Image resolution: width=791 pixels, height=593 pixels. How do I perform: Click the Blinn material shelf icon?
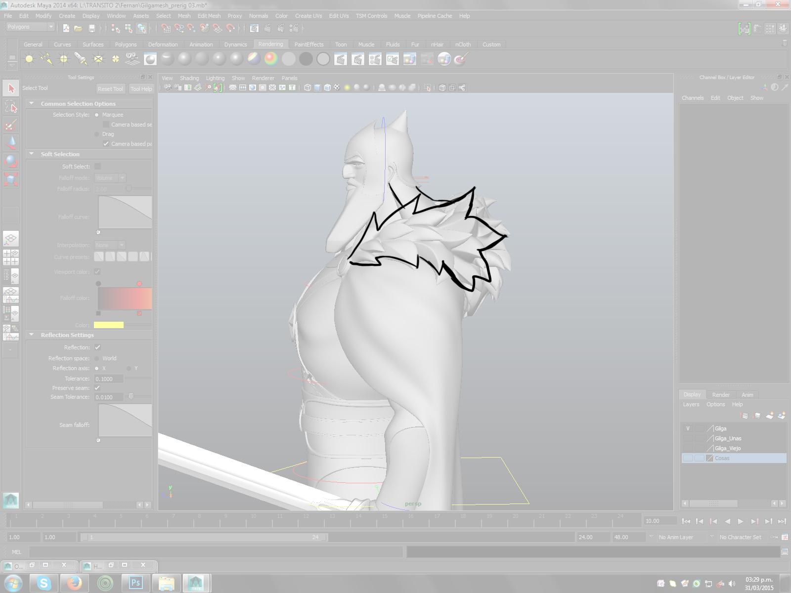click(x=185, y=59)
